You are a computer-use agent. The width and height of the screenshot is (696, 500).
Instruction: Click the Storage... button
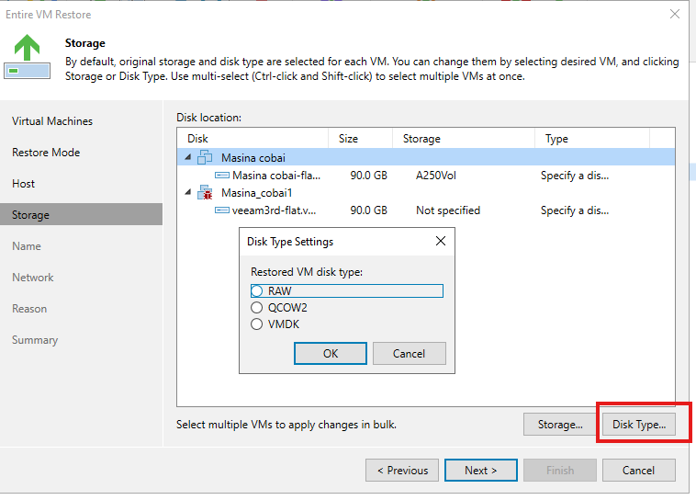point(560,425)
